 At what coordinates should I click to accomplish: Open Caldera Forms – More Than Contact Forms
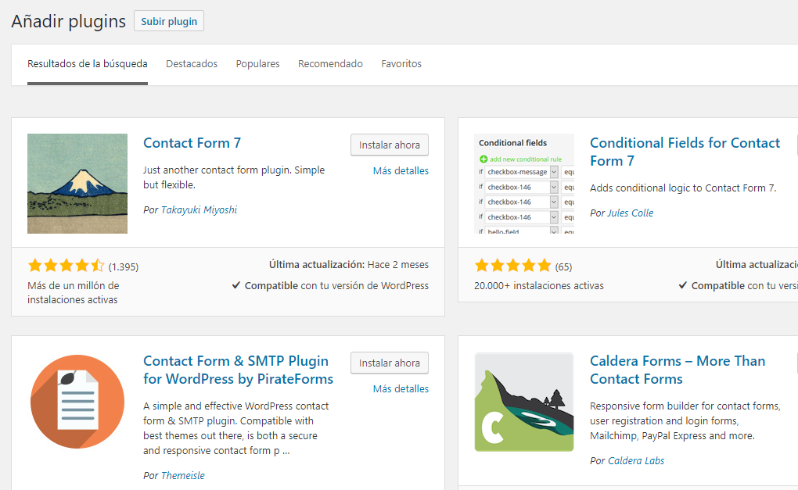[x=678, y=370]
